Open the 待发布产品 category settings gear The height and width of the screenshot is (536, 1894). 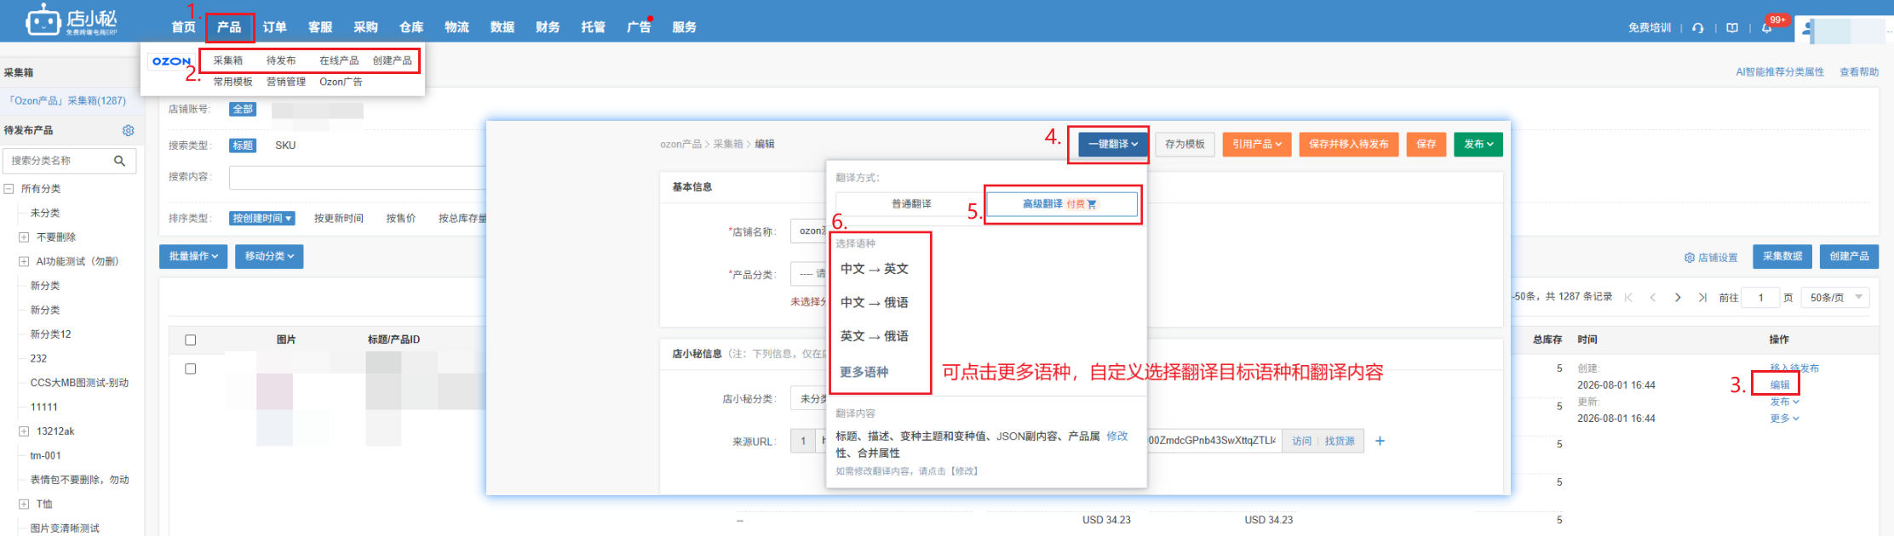tap(129, 130)
